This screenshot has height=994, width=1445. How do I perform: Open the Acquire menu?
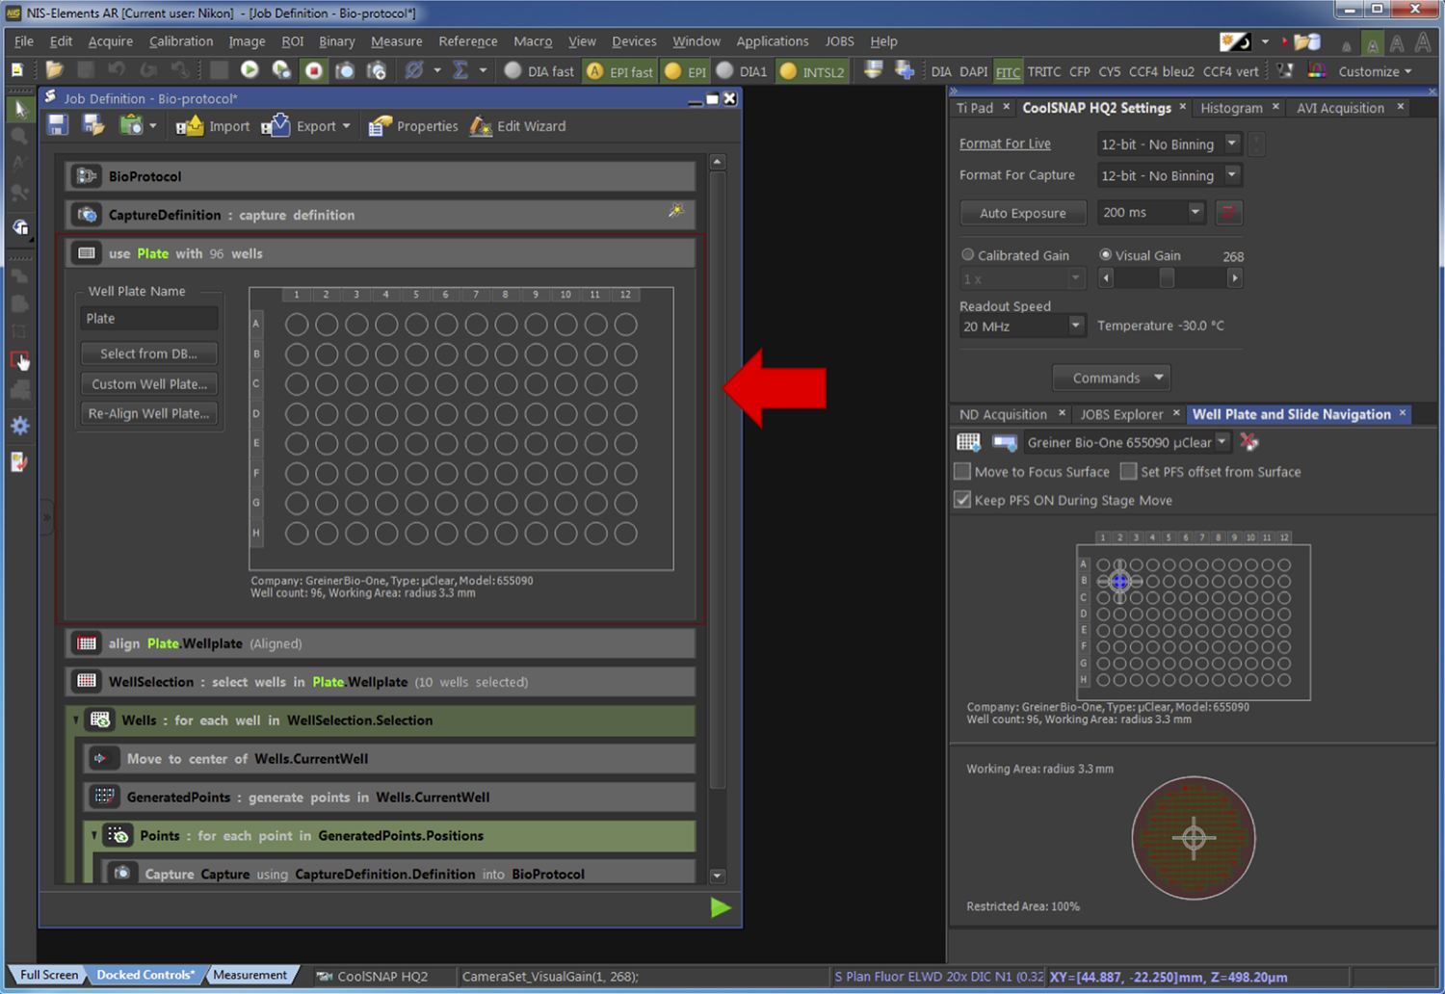pyautogui.click(x=111, y=41)
